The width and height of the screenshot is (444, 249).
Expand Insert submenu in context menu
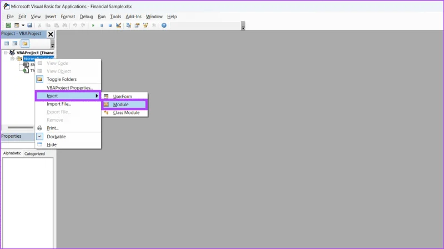pyautogui.click(x=68, y=96)
